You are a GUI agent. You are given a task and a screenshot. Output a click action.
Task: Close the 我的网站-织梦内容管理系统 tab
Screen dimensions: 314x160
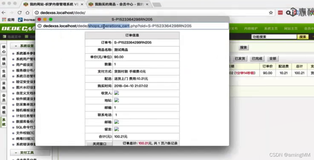[82, 4]
